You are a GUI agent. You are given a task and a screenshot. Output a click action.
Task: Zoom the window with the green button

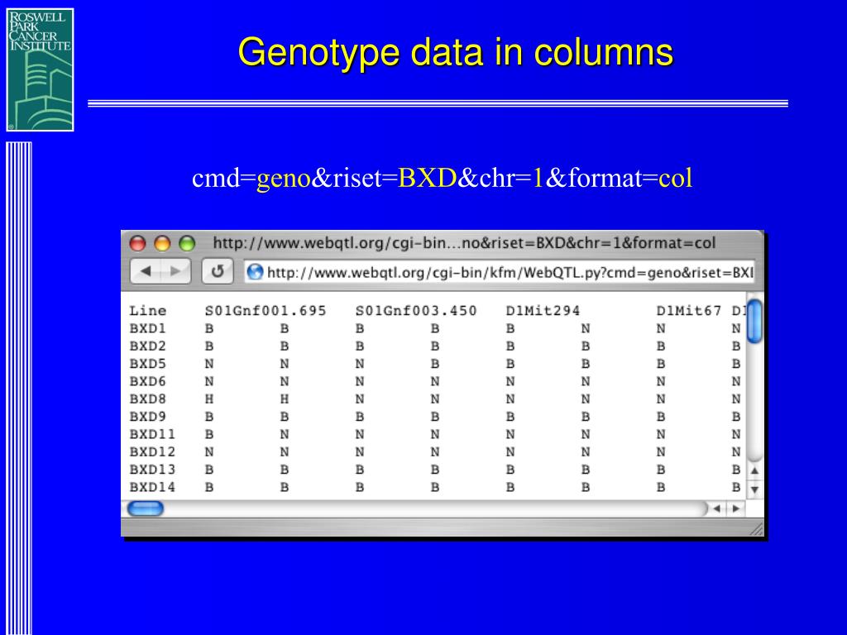click(x=187, y=244)
